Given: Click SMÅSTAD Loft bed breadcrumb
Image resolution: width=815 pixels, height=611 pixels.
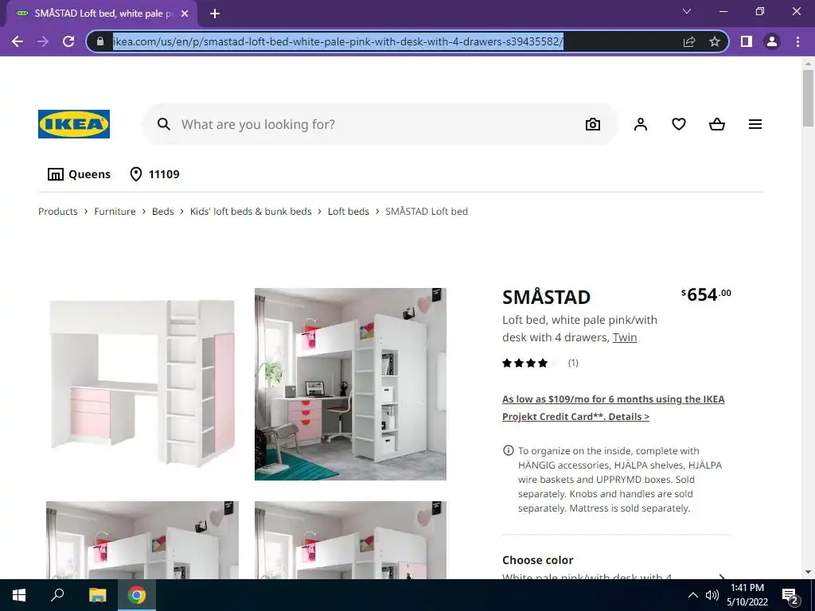Looking at the screenshot, I should 427,212.
